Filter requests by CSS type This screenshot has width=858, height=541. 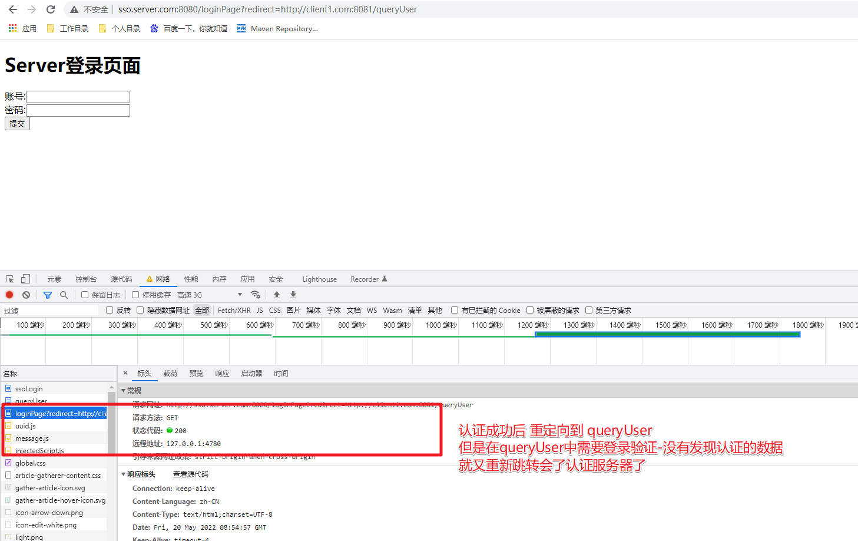click(x=275, y=311)
